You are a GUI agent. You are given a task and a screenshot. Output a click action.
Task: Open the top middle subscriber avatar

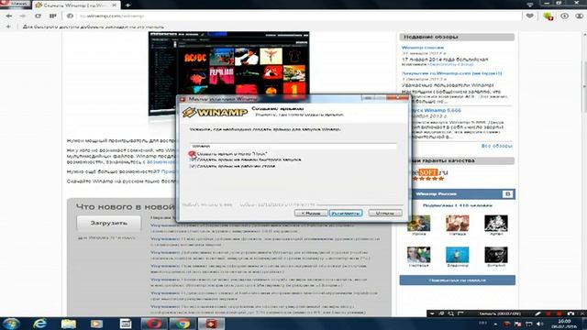457,223
